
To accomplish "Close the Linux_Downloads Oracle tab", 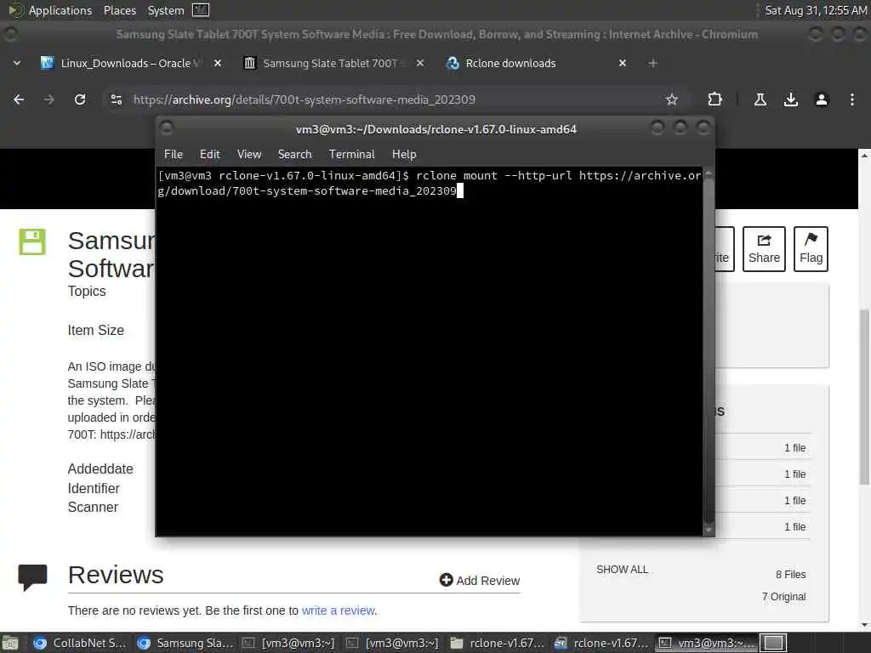I will (x=218, y=63).
